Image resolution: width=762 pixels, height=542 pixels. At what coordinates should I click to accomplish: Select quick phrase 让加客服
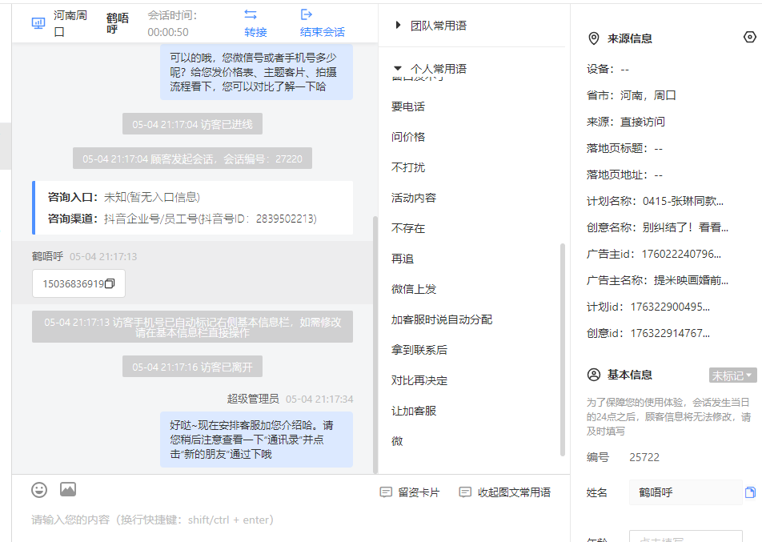point(414,411)
